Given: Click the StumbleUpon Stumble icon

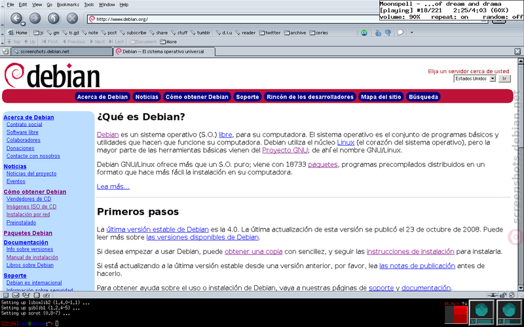Looking at the screenshot, I should 364,33.
